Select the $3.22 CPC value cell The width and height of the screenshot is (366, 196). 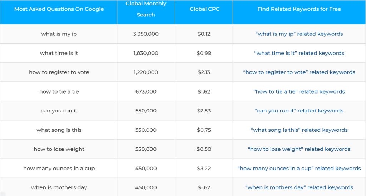(204, 169)
